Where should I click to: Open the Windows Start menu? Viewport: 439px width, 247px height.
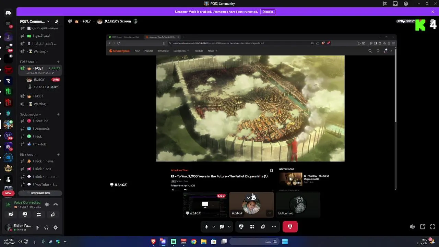(285, 242)
